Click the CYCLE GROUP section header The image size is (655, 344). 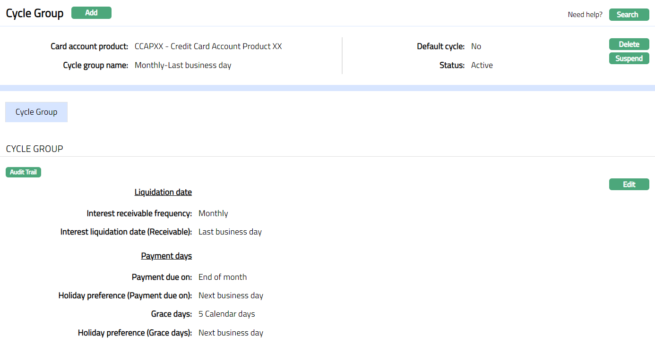(x=34, y=149)
